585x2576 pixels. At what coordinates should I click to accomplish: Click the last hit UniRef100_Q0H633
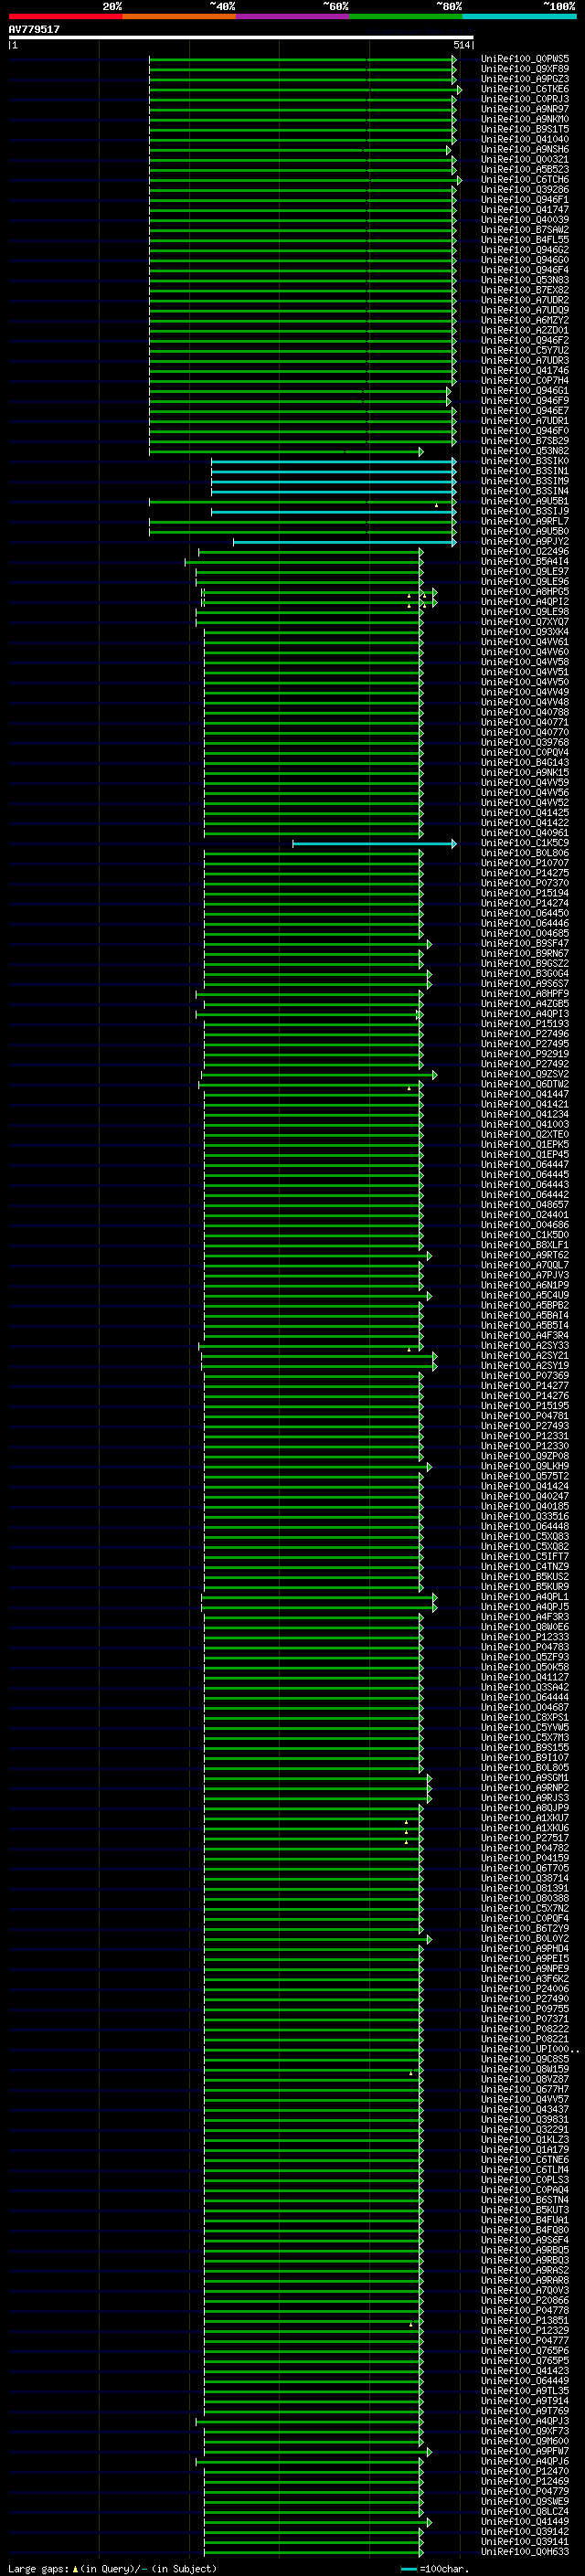(x=525, y=2553)
